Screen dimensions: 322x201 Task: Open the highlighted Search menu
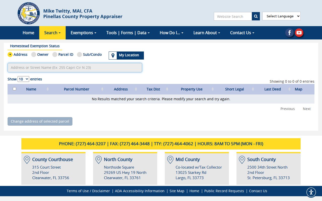52,33
